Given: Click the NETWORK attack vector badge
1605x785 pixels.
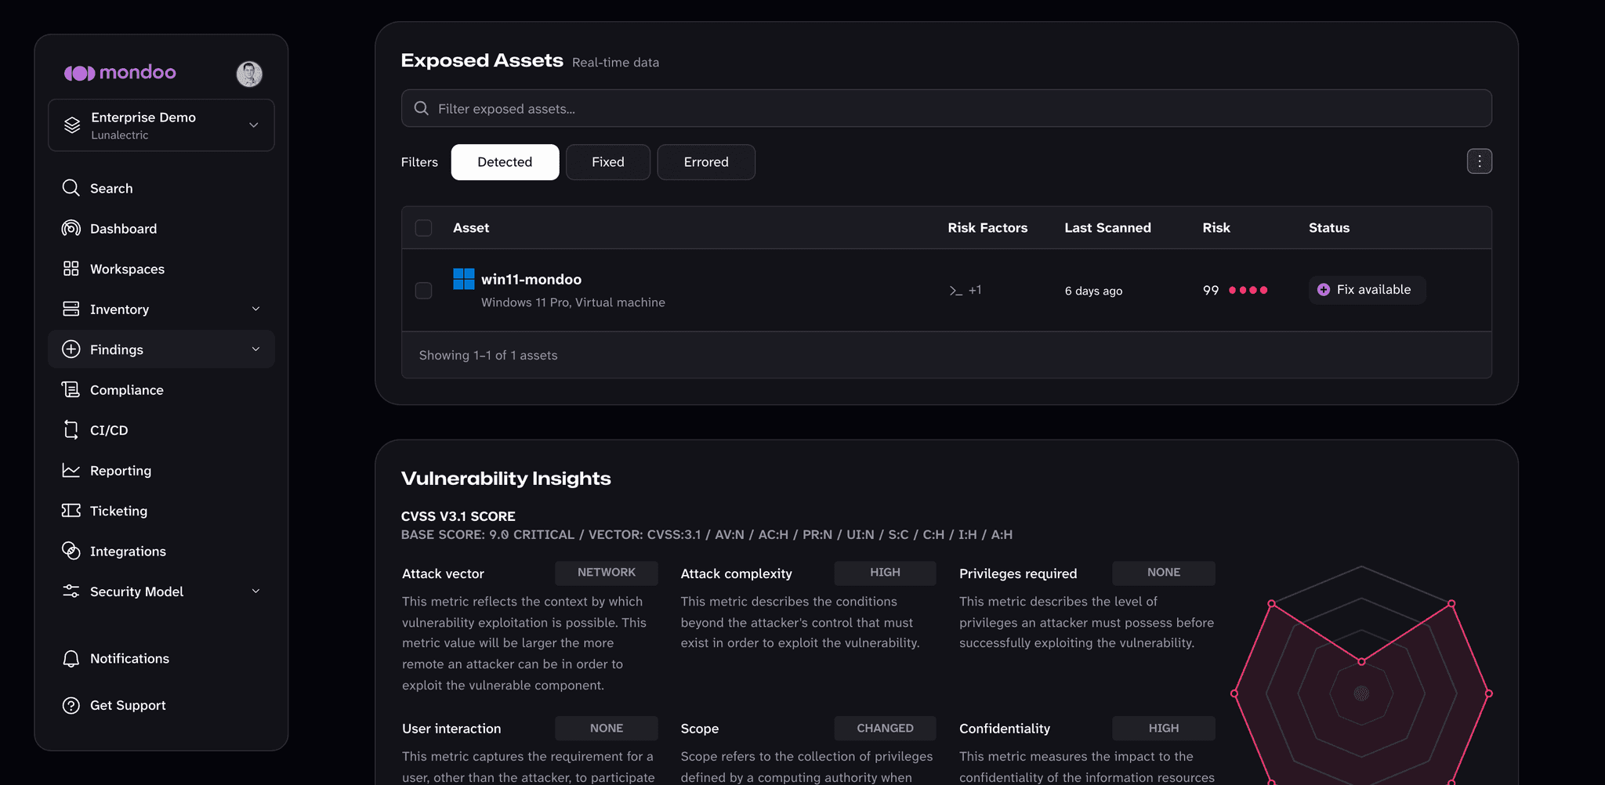Looking at the screenshot, I should (607, 573).
